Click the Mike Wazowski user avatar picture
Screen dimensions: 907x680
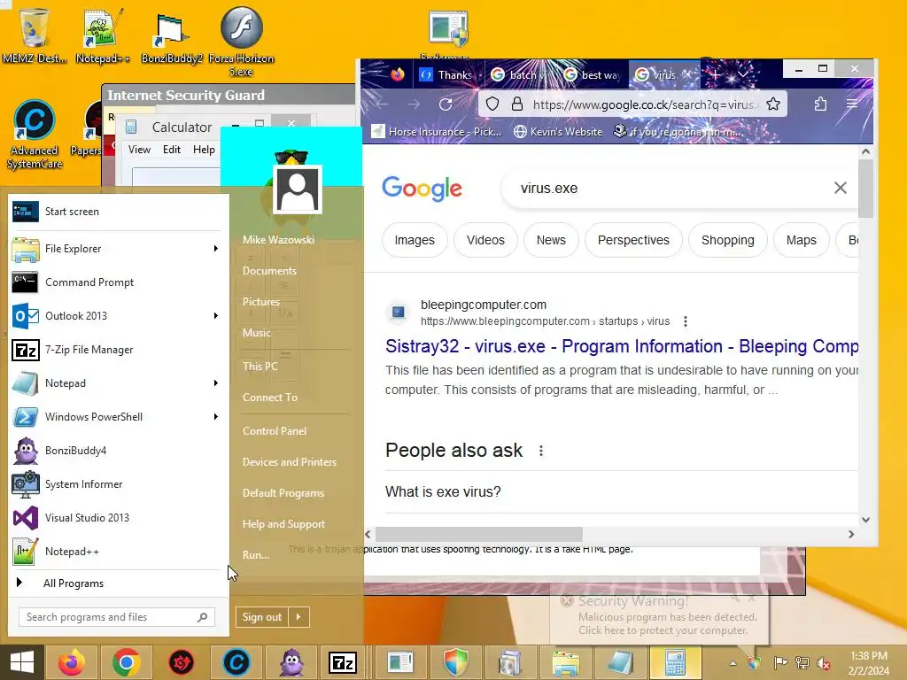pos(298,189)
